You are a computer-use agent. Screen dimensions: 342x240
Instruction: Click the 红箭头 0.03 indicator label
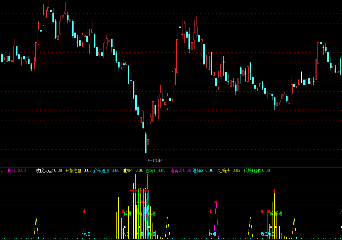click(x=229, y=171)
